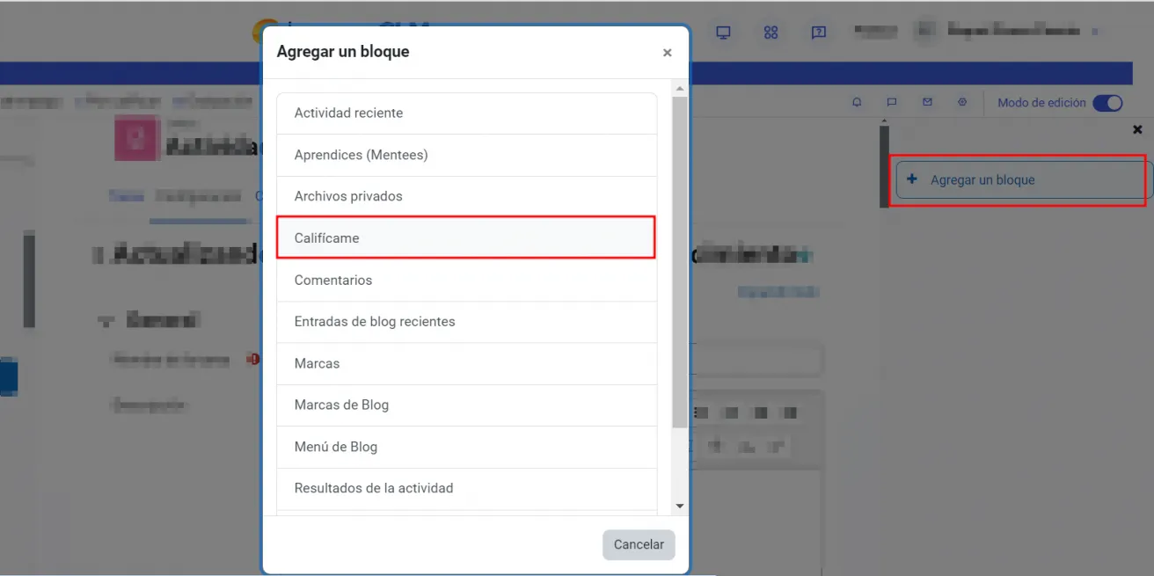
Task: Pick Archivos privados from the list
Action: [x=466, y=196]
